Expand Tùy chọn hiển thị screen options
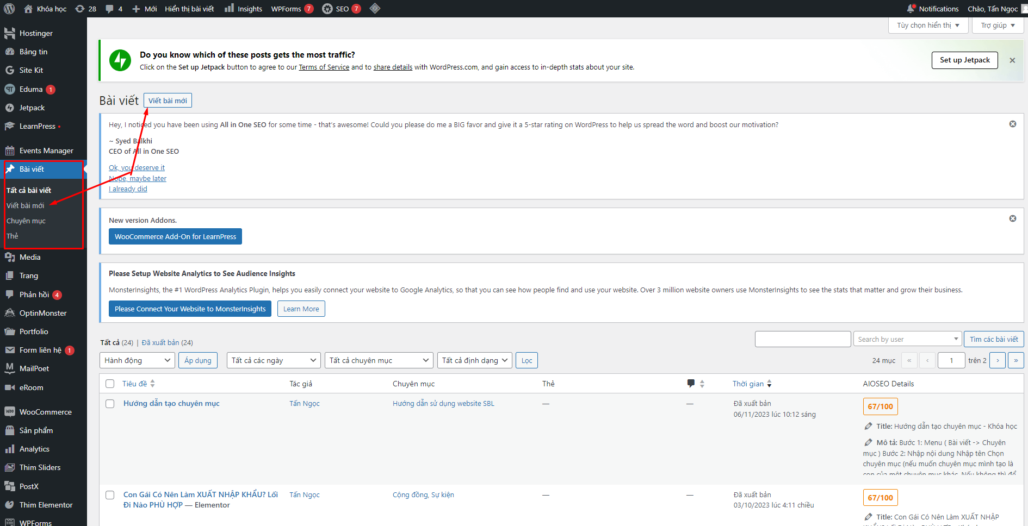 (928, 25)
